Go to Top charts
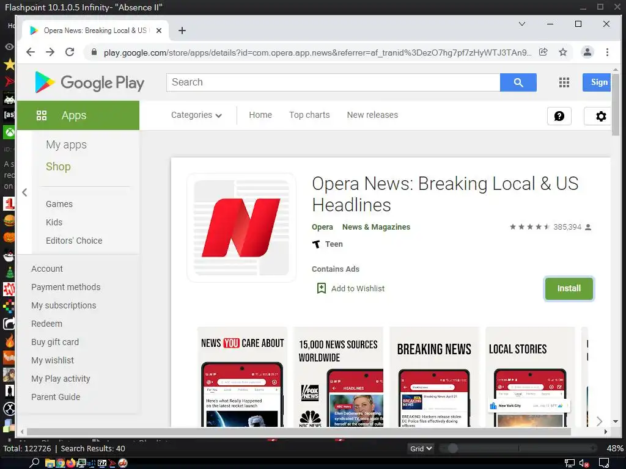The height and width of the screenshot is (469, 626). pyautogui.click(x=309, y=115)
